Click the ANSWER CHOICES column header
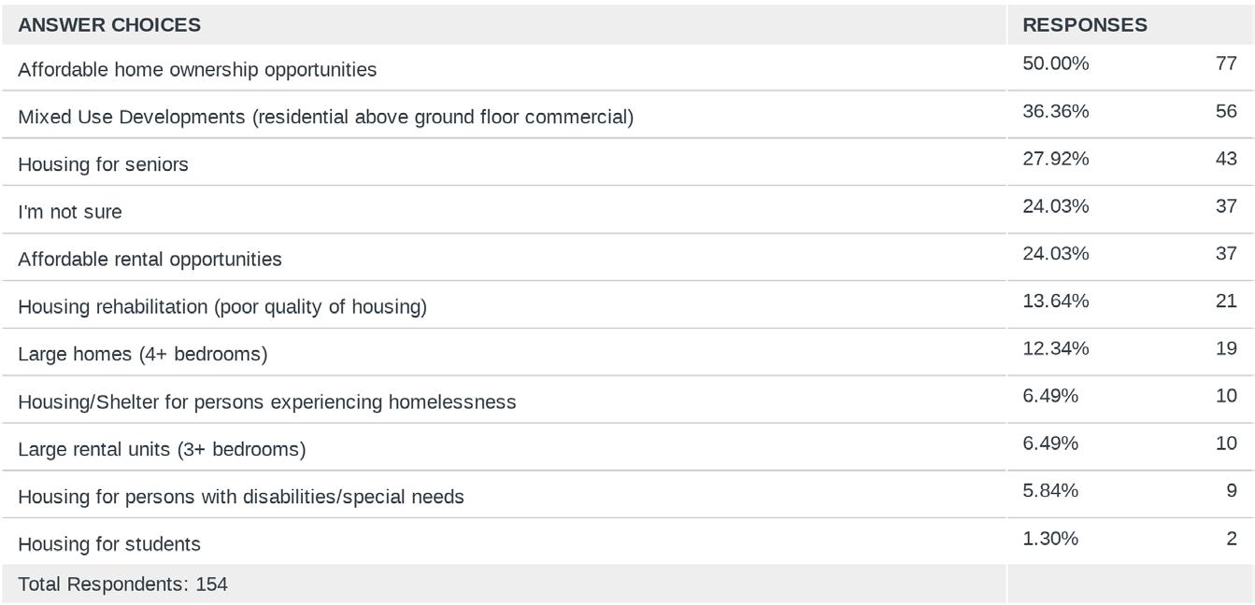The height and width of the screenshot is (605, 1255). point(109,25)
